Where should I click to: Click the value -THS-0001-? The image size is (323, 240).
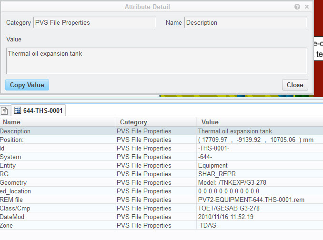pos(213,148)
